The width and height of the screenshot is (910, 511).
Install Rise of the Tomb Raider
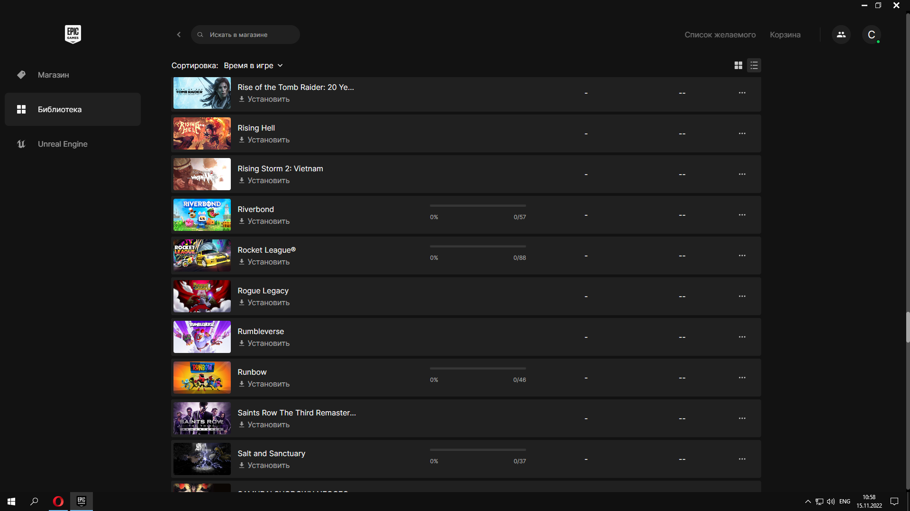[x=264, y=99]
